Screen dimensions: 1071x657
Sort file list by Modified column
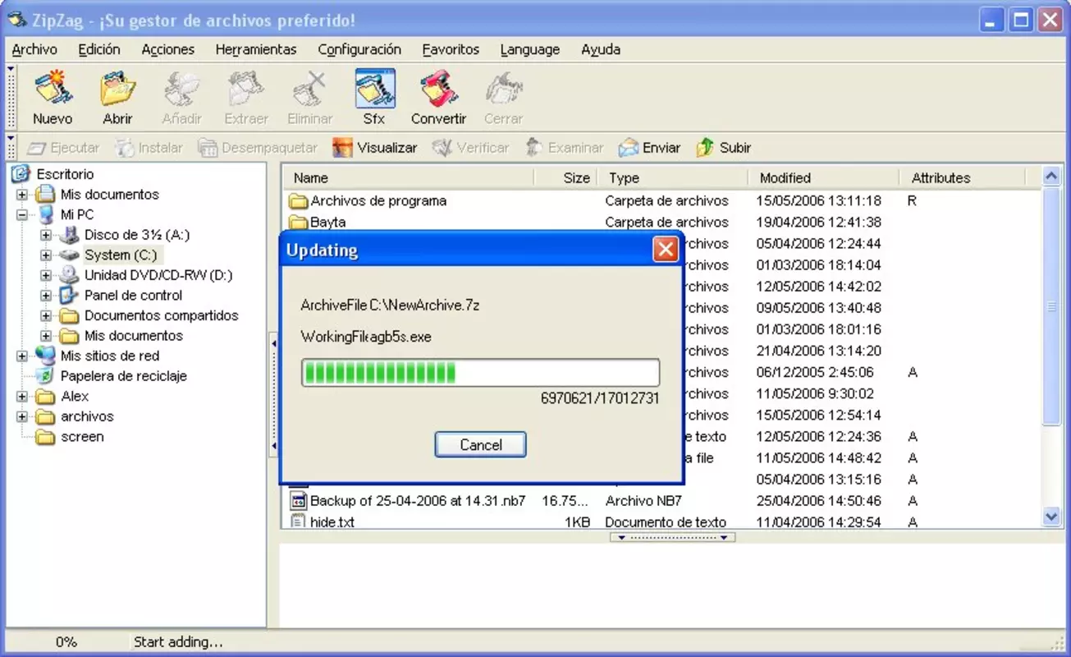[x=823, y=177]
